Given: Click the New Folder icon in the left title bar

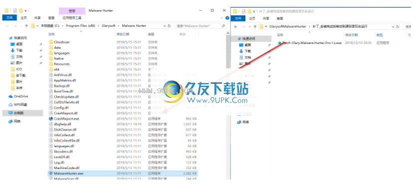Looking at the screenshot, I should [x=20, y=10].
